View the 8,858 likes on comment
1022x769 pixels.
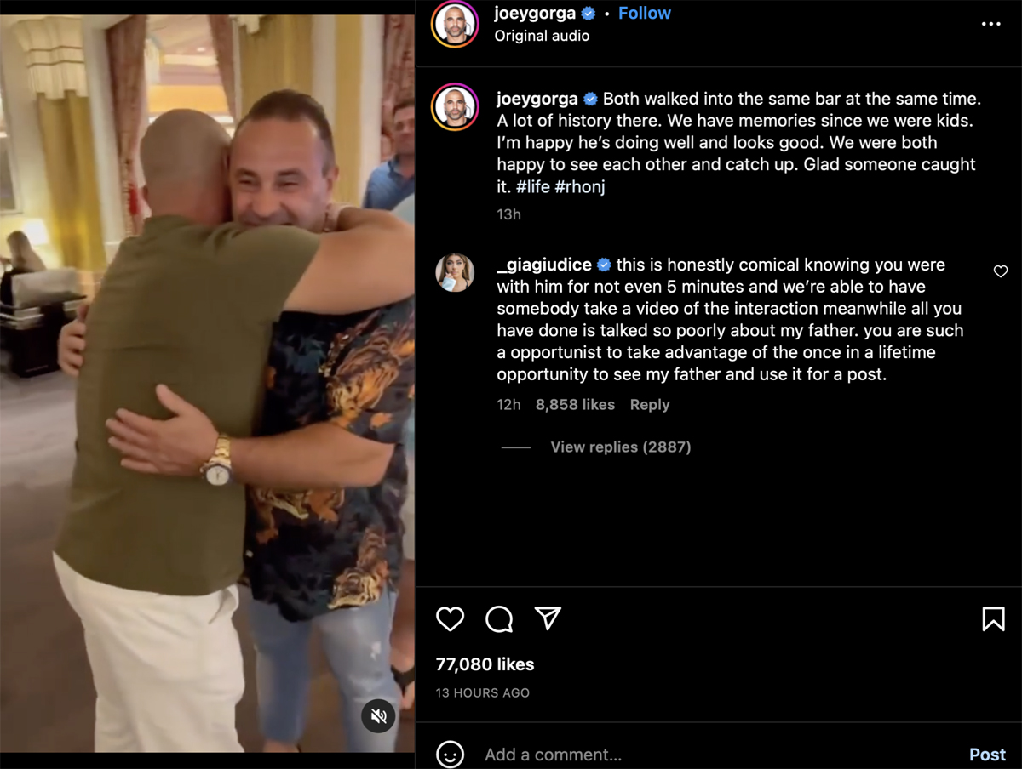[x=575, y=405]
